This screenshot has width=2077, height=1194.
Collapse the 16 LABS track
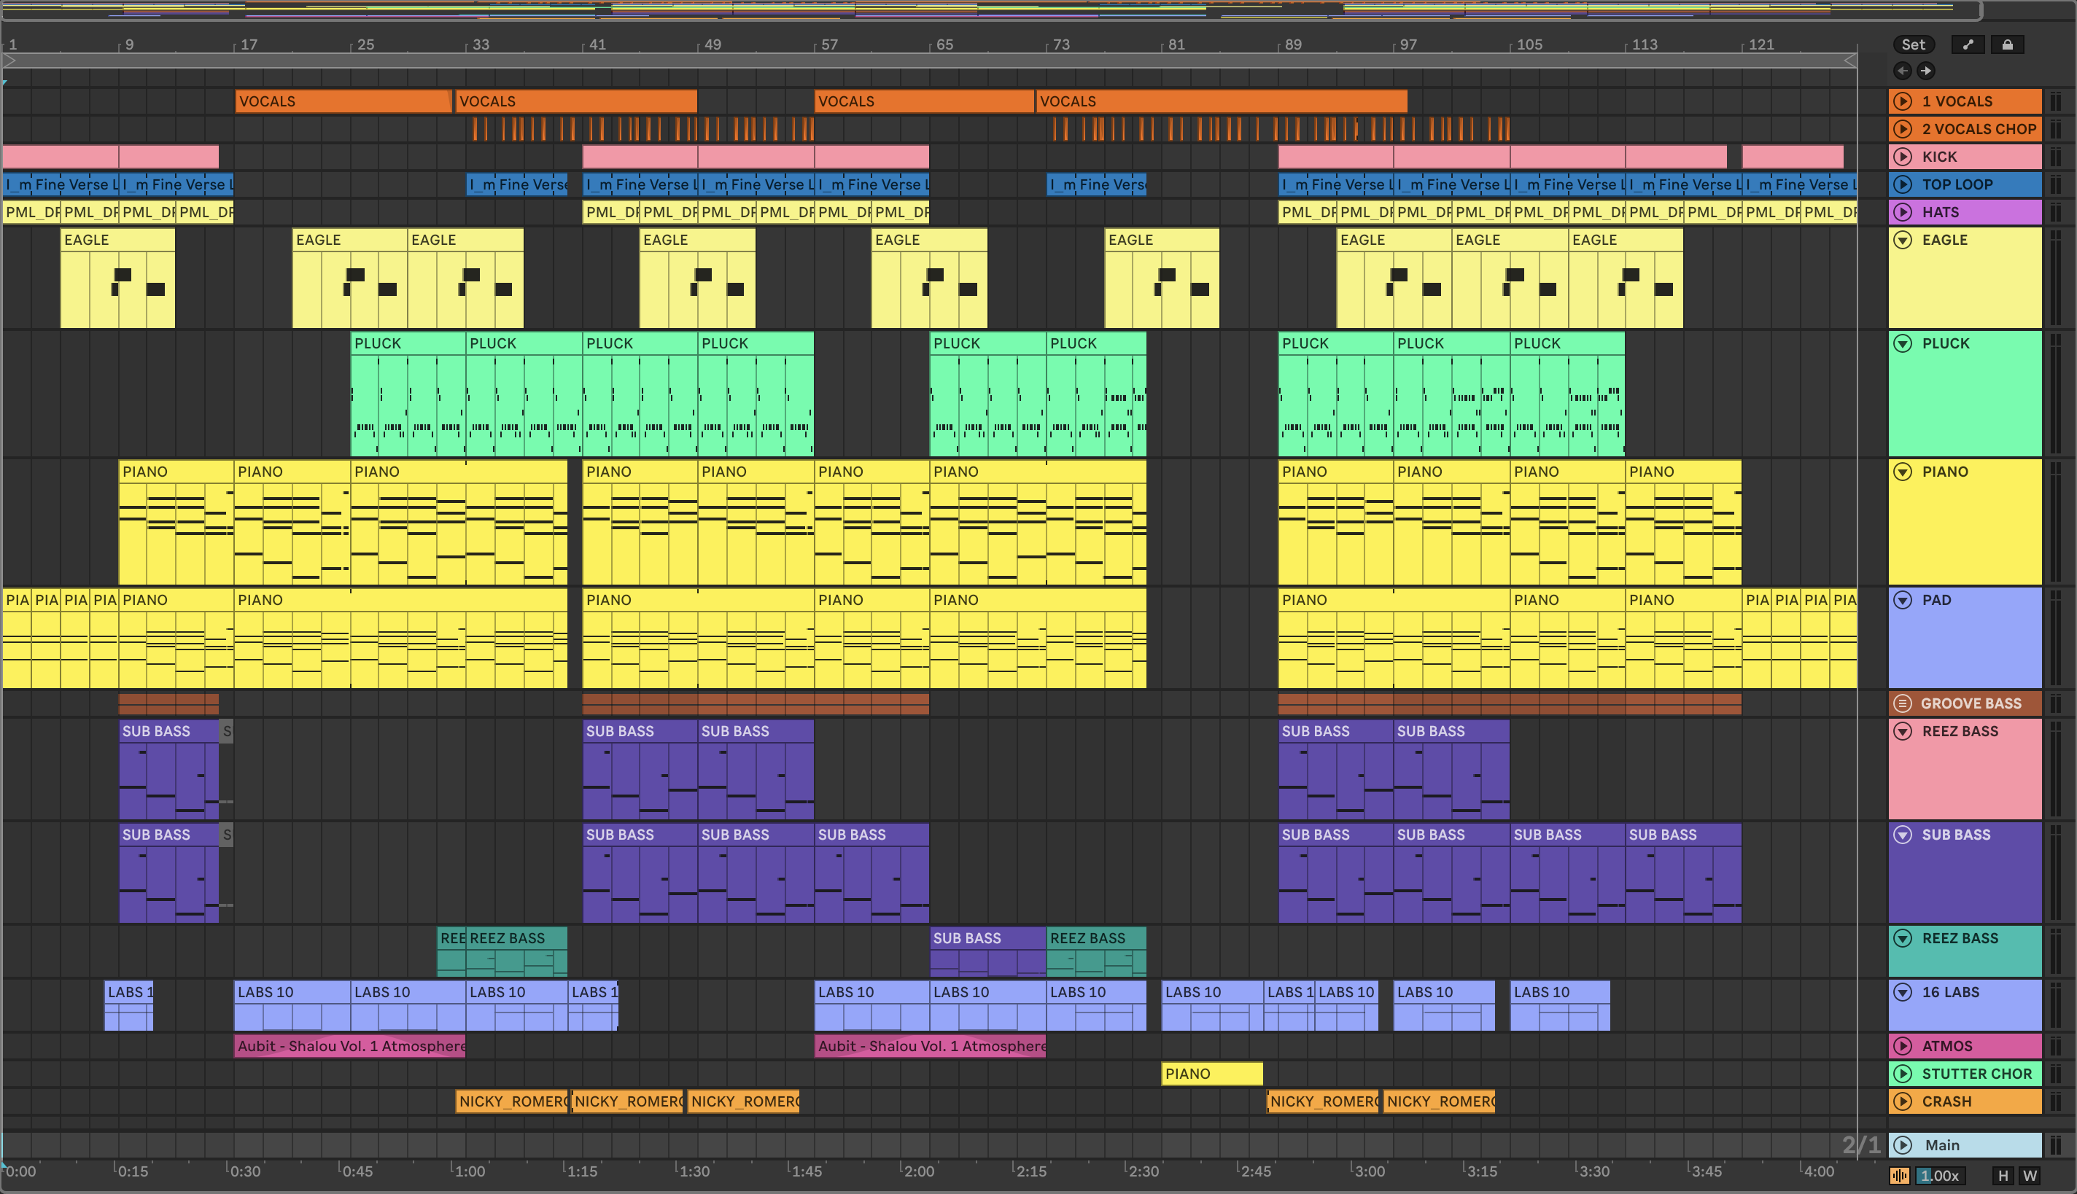click(1903, 992)
